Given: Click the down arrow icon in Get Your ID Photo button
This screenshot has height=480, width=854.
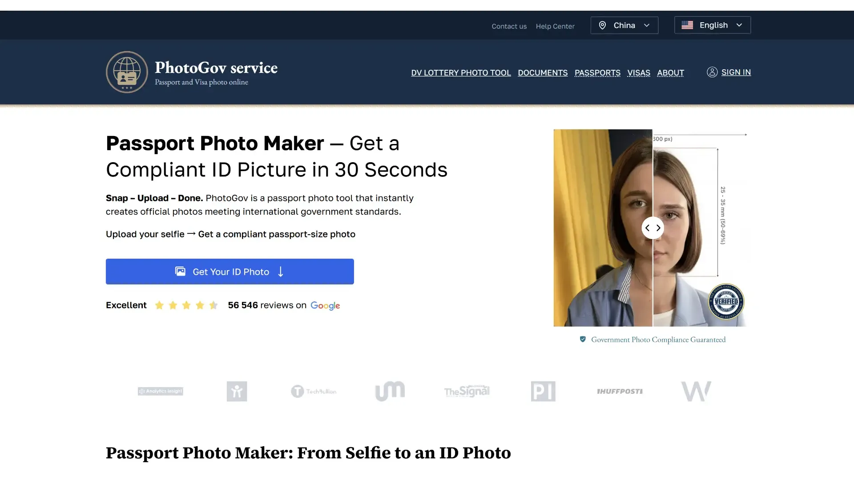Looking at the screenshot, I should [x=281, y=272].
